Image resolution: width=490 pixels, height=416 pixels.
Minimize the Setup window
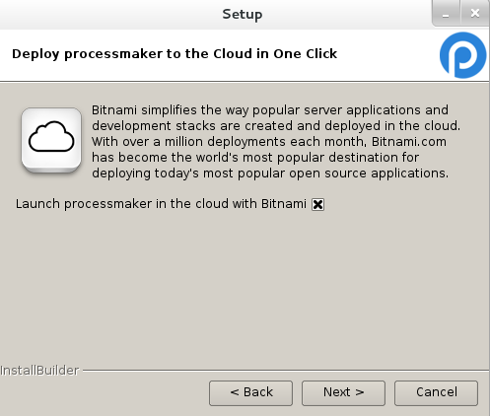pos(446,14)
